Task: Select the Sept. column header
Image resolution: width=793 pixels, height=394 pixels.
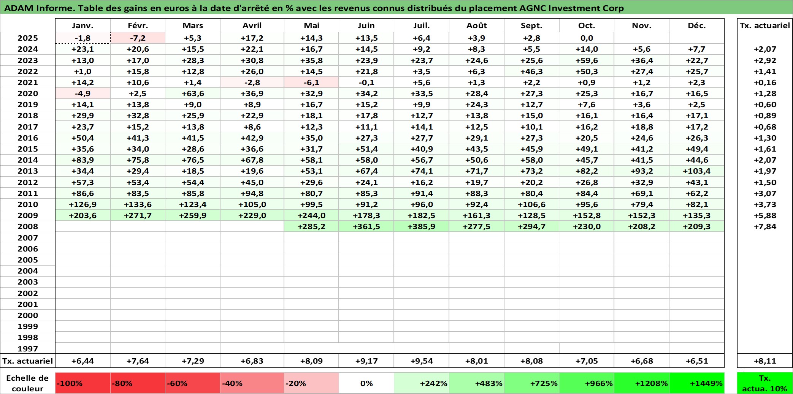Action: coord(531,25)
